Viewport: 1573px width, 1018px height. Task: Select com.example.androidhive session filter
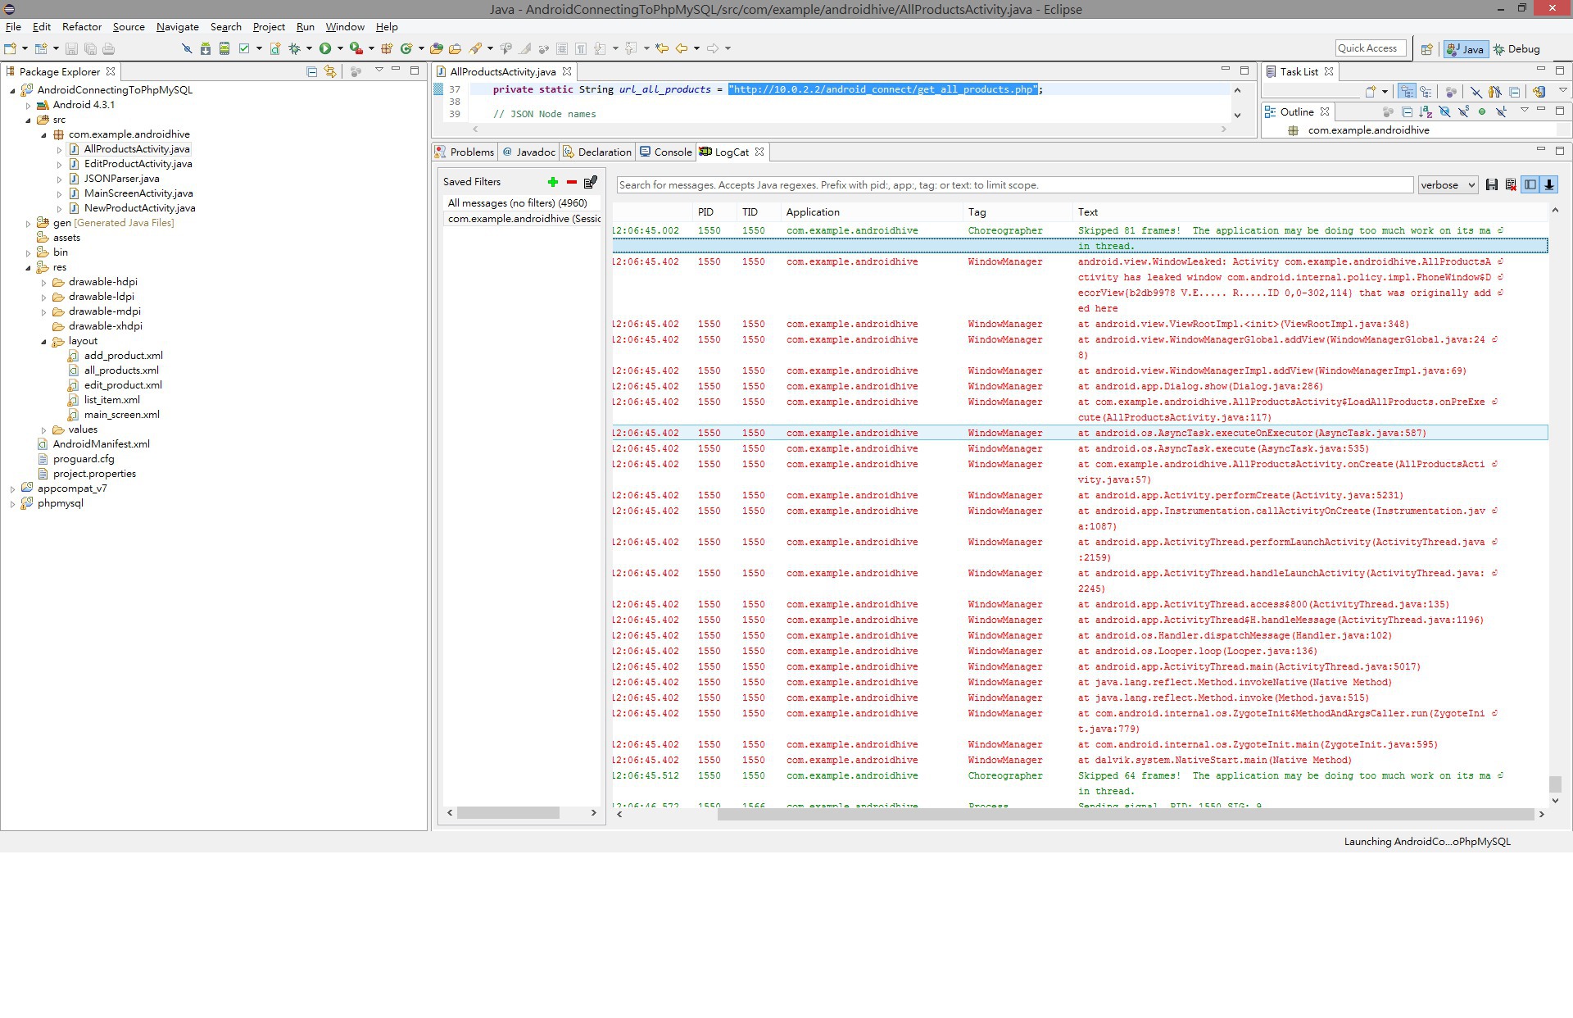coord(524,219)
